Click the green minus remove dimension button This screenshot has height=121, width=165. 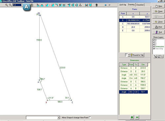[x=137, y=117]
